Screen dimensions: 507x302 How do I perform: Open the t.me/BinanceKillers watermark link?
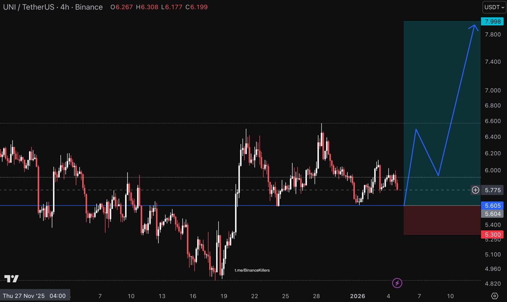[x=252, y=270]
